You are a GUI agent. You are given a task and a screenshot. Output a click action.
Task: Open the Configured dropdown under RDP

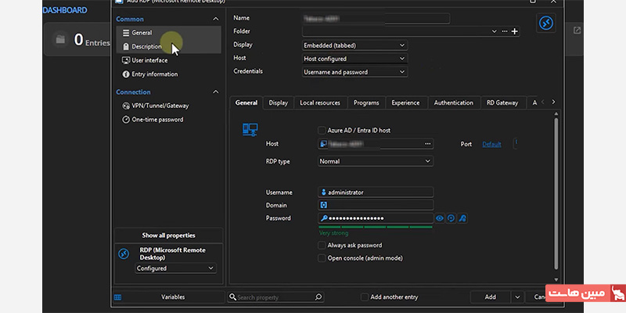tap(175, 268)
